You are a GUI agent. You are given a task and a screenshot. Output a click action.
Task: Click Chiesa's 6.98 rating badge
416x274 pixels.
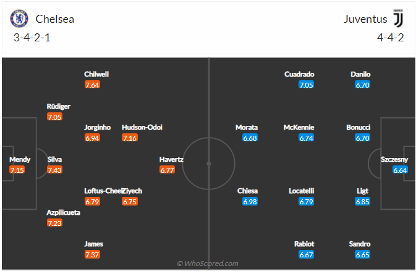250,202
